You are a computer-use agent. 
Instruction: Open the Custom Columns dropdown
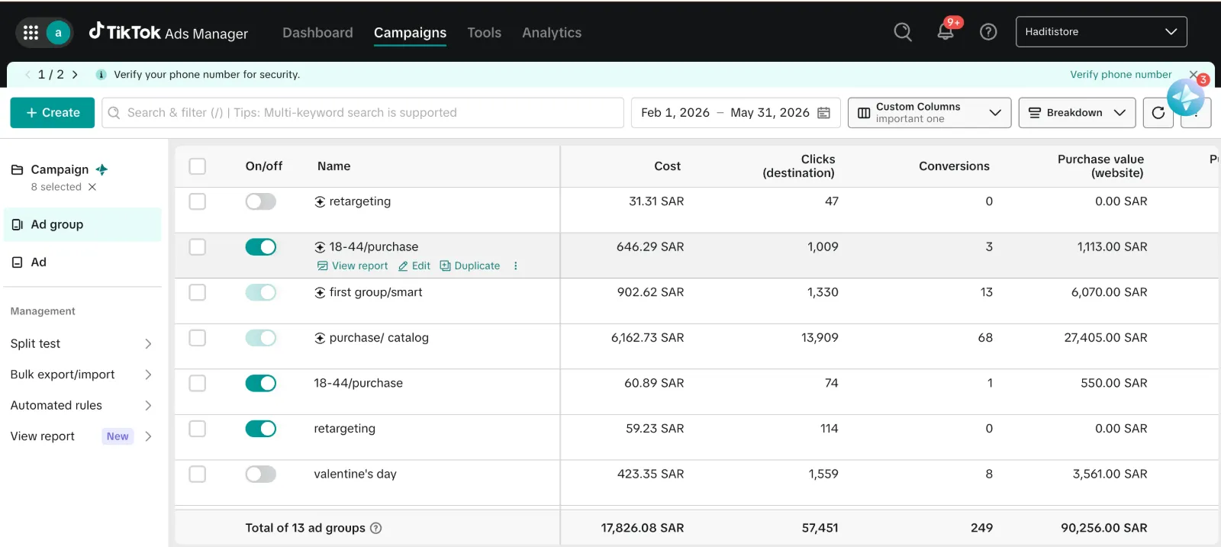pyautogui.click(x=929, y=113)
